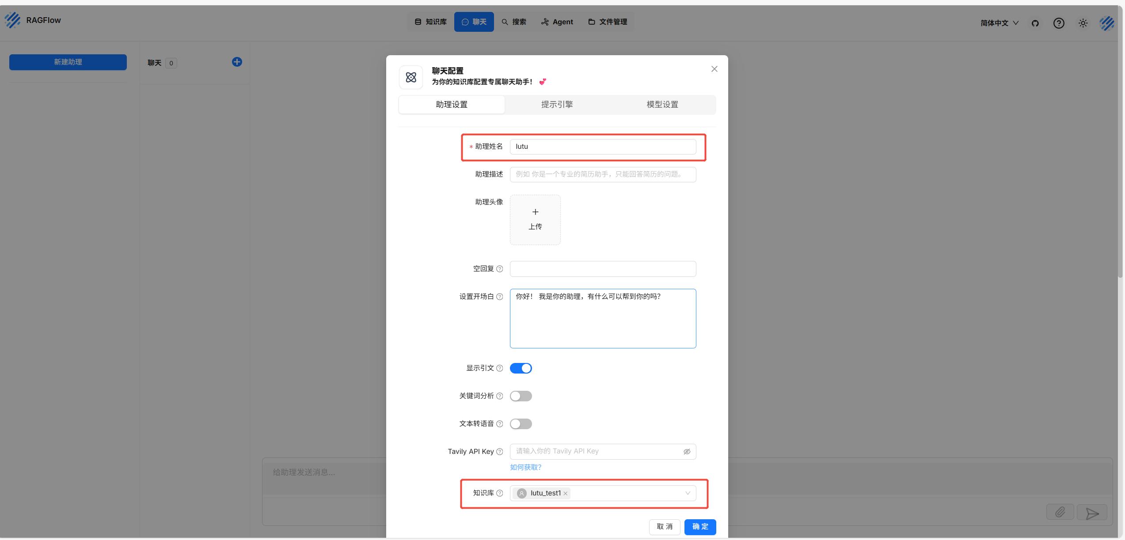Screen dimensions: 1125x540
Task: Click the help icon next to 空回复
Action: pyautogui.click(x=500, y=269)
